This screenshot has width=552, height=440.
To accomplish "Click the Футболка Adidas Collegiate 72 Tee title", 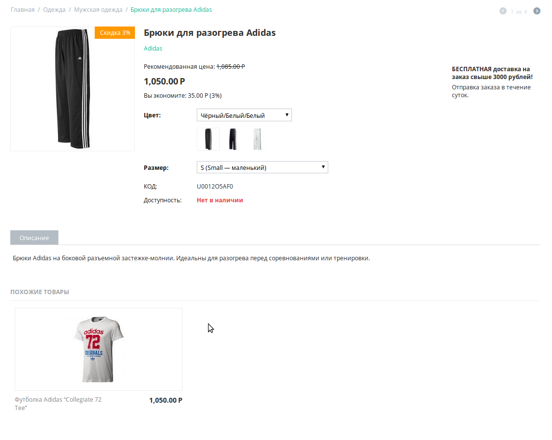I will [x=58, y=403].
